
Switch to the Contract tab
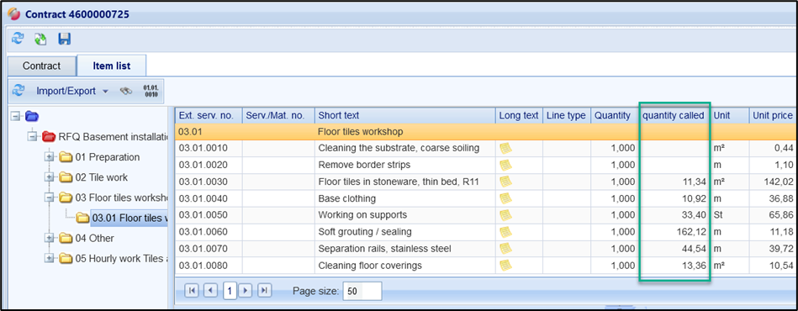(x=41, y=66)
